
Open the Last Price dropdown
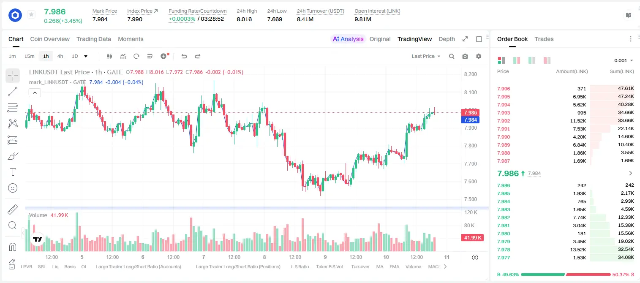click(x=426, y=56)
